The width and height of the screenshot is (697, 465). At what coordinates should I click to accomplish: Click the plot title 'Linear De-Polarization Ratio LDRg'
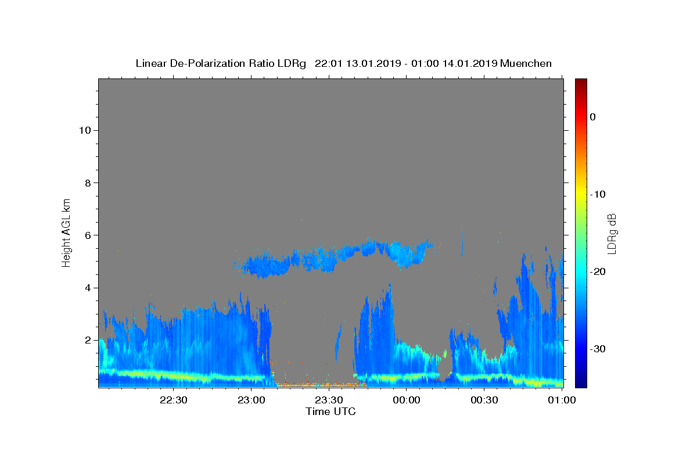coord(220,63)
